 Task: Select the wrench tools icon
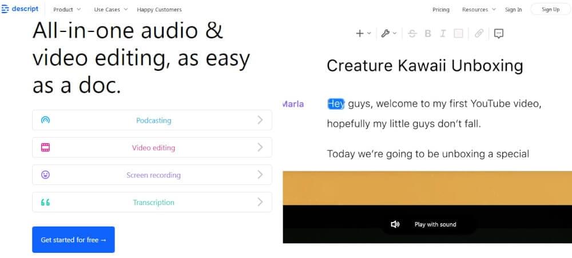[385, 34]
